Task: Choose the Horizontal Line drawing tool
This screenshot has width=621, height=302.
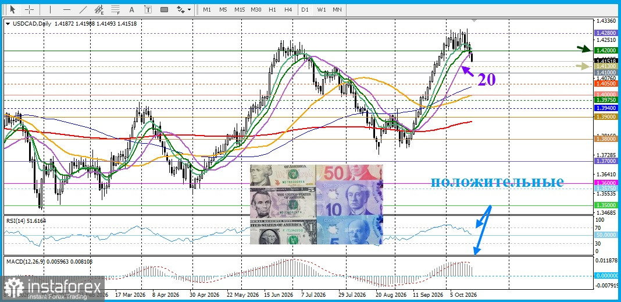Action: click(66, 9)
